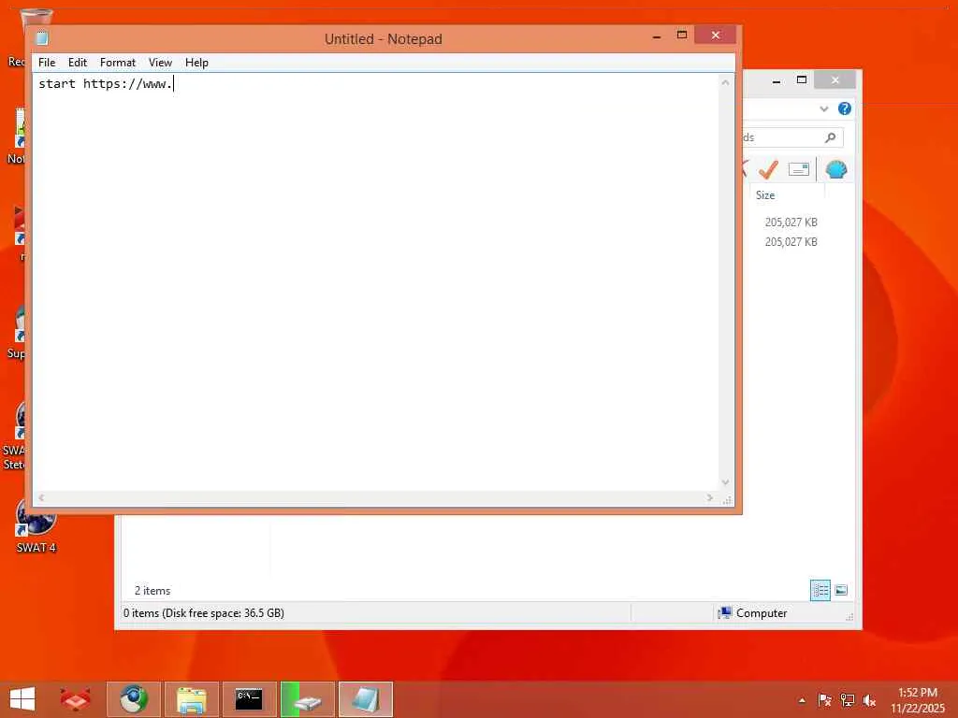Open the View menu in Notepad
This screenshot has height=718, width=958.
(x=160, y=63)
